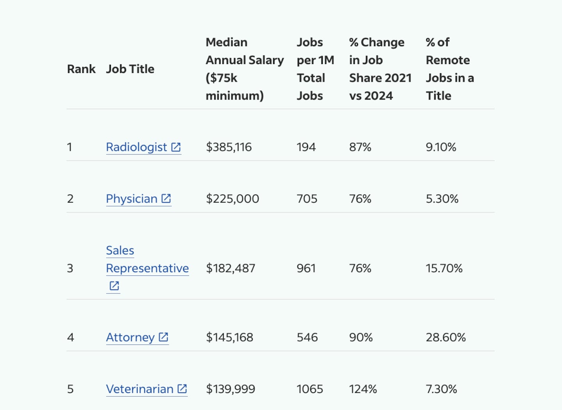
Task: Open the Radiologist job title link
Action: click(x=136, y=147)
